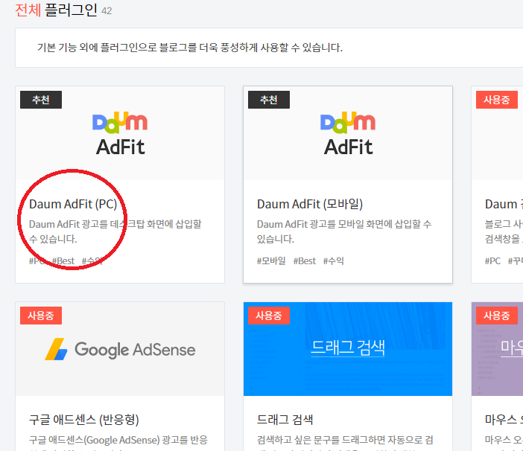Screen dimensions: 523x451
Task: Open the Daum AdFit (모바일) plugin title
Action: (310, 204)
